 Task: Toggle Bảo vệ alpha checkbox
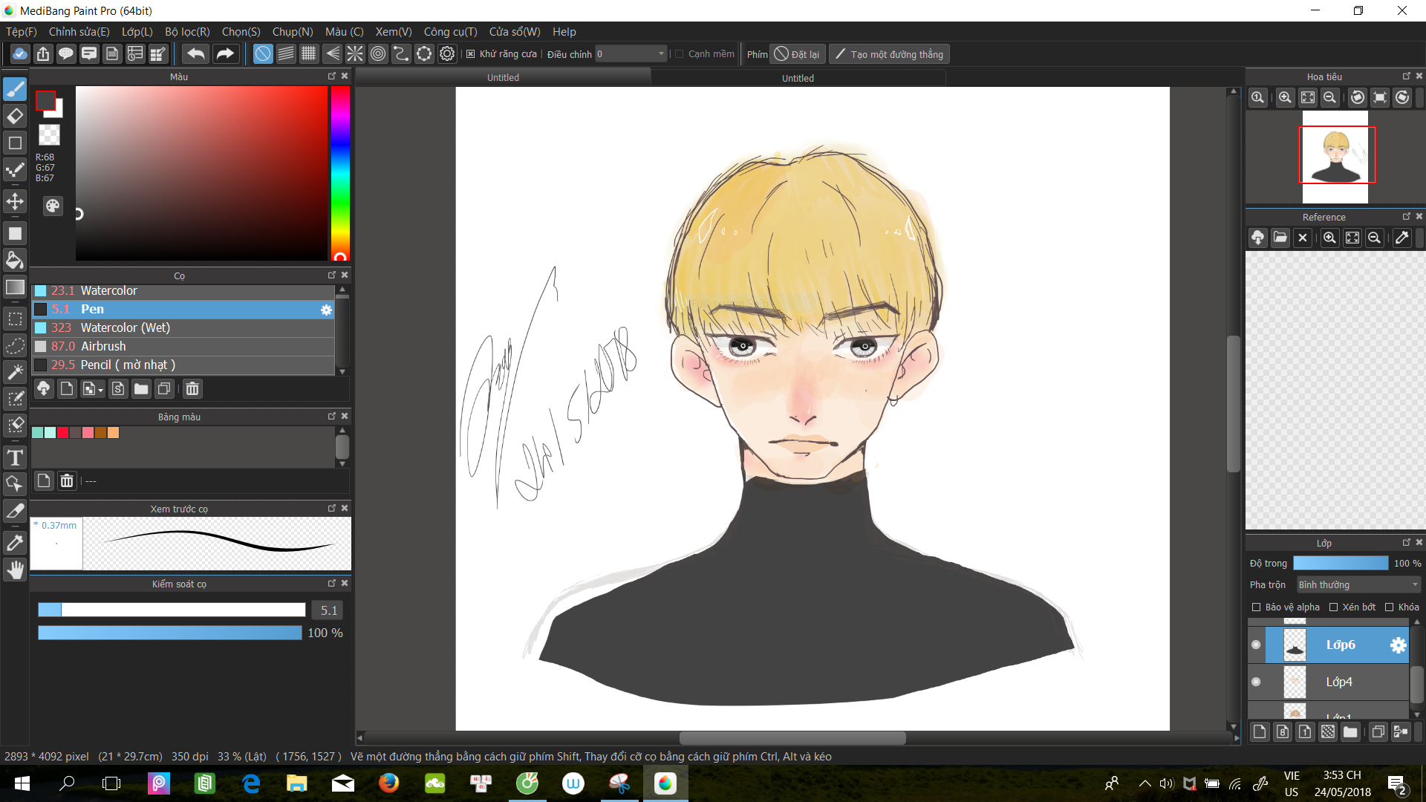coord(1257,607)
